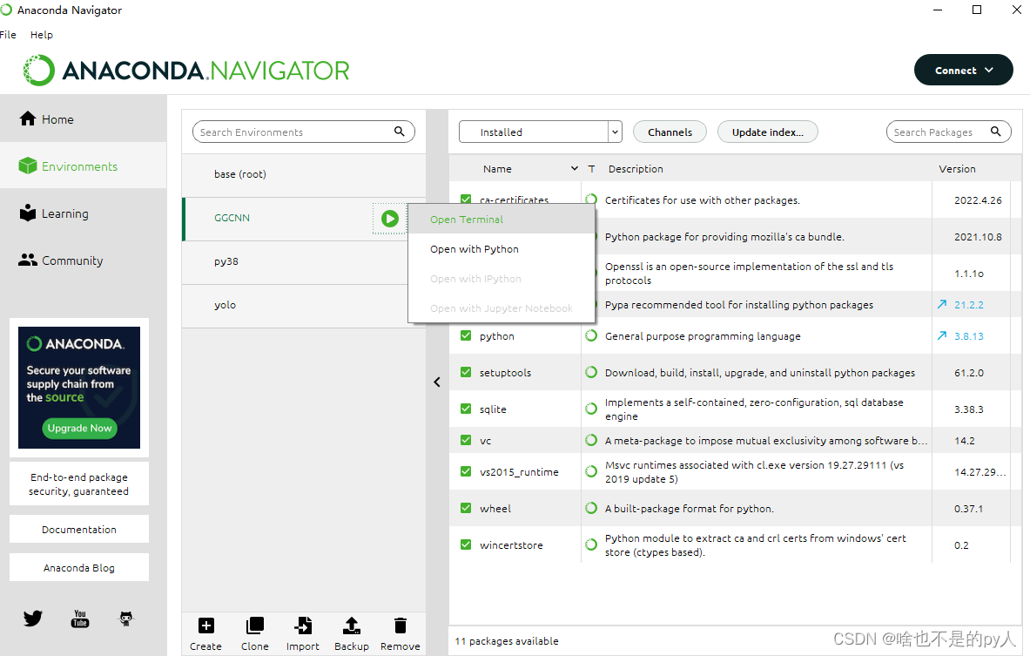This screenshot has height=656, width=1030.
Task: Open End-to-end package security link
Action: pyautogui.click(x=79, y=484)
